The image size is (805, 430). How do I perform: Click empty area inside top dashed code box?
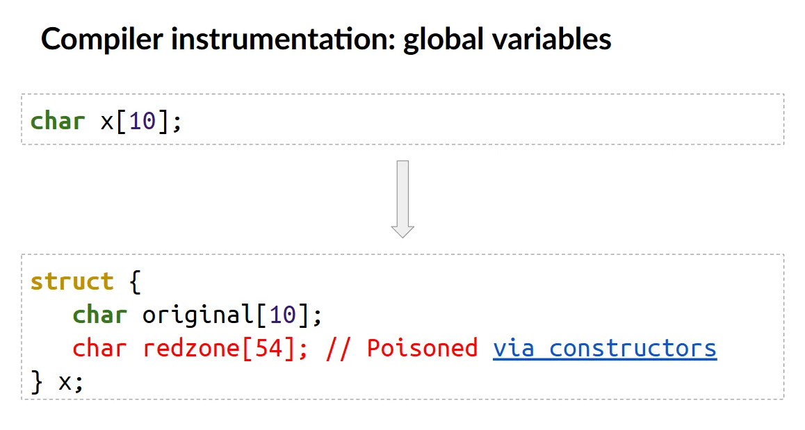(x=487, y=119)
